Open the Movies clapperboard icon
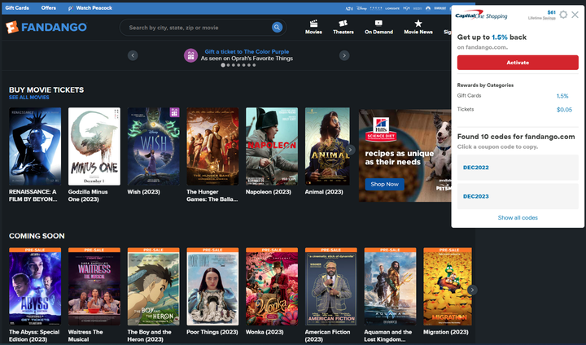 (x=313, y=24)
